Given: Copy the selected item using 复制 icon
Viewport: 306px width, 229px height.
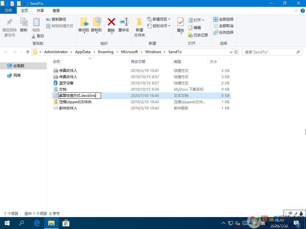Looking at the screenshot, I should coord(24,25).
